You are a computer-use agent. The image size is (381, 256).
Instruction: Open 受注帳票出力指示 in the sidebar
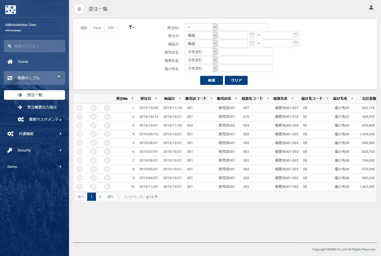42,107
